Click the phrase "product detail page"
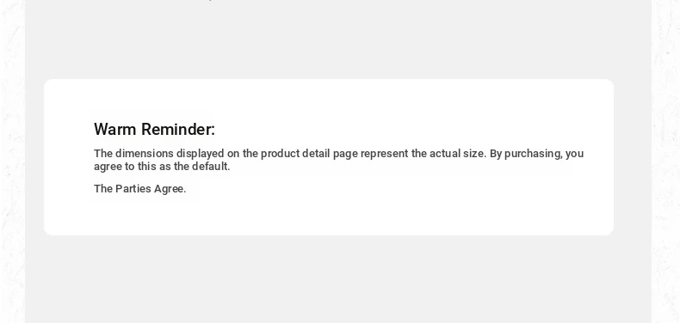The width and height of the screenshot is (680, 323). point(309,154)
